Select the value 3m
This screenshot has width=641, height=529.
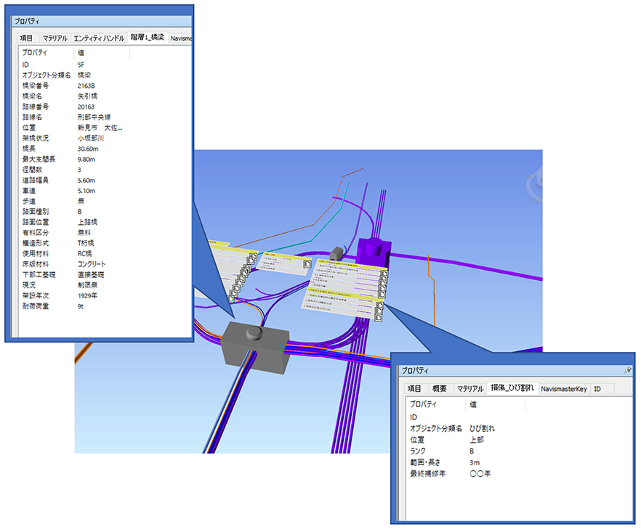pyautogui.click(x=474, y=462)
